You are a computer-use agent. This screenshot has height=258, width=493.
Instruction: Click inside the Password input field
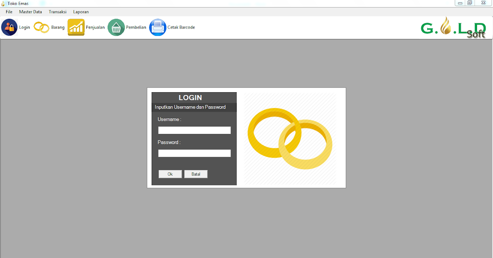pos(194,153)
